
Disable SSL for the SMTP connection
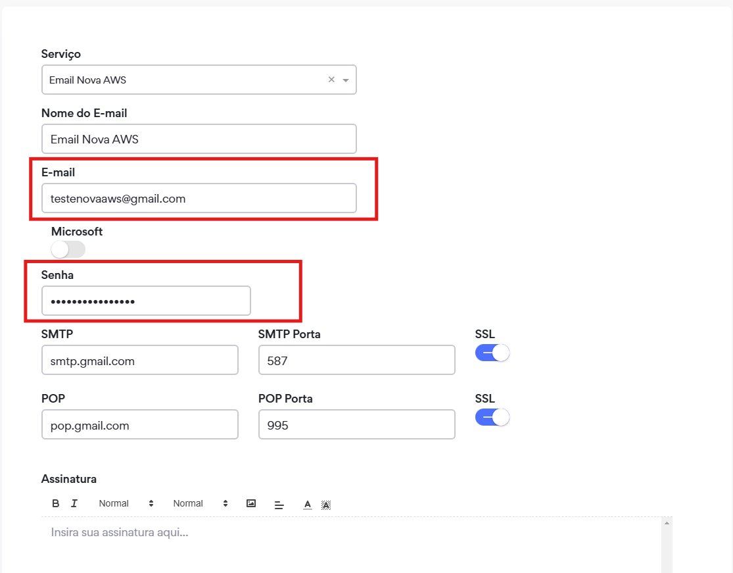492,353
